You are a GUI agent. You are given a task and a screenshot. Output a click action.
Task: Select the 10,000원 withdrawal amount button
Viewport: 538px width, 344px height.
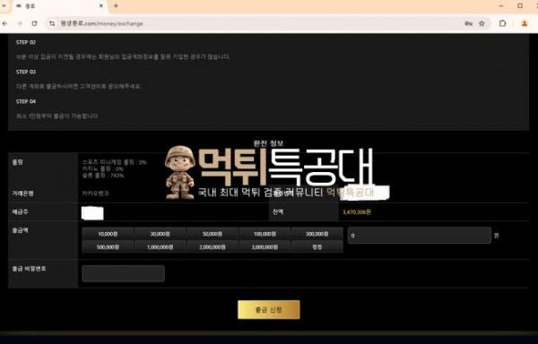coord(108,234)
